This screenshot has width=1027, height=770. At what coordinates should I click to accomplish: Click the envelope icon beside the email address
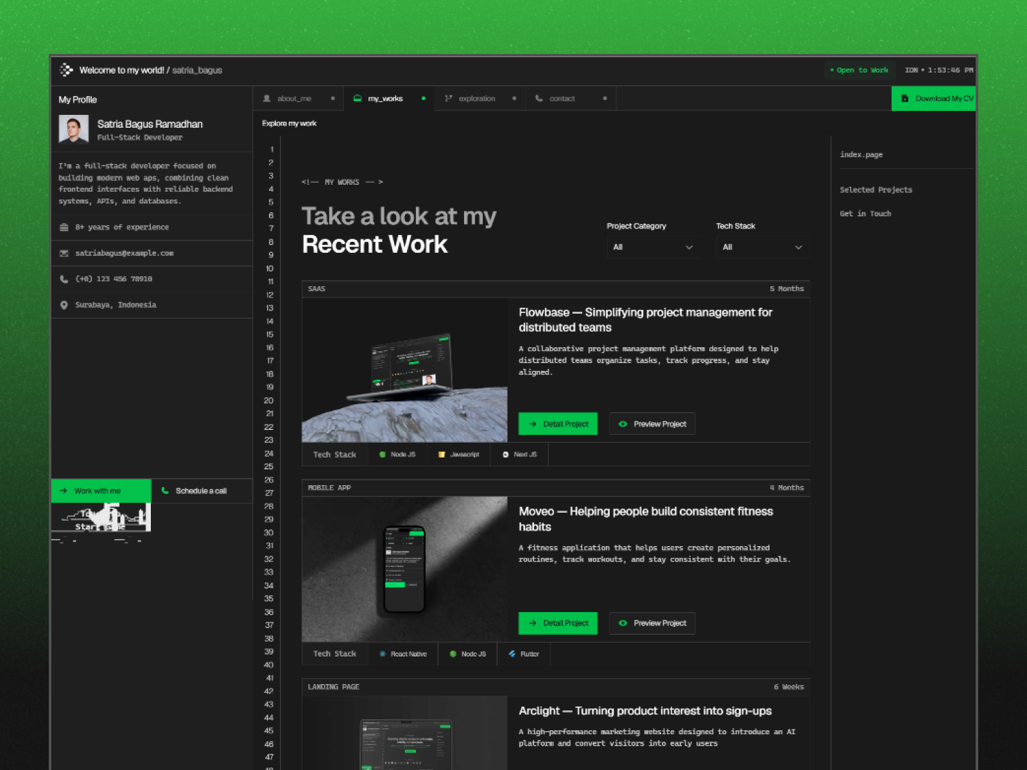(x=64, y=253)
